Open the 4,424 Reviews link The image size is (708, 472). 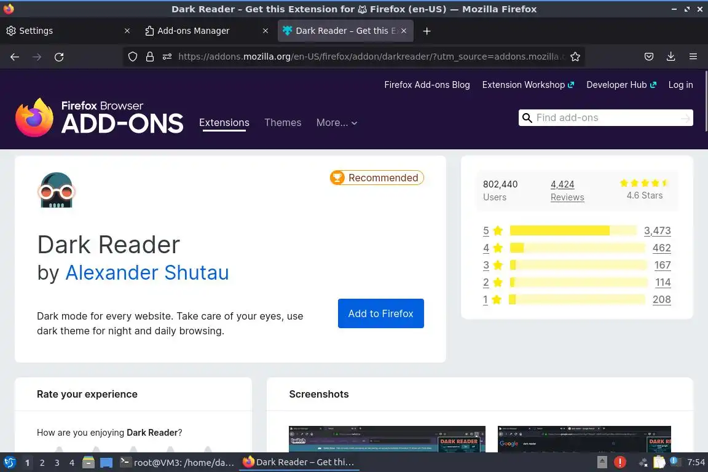567,191
